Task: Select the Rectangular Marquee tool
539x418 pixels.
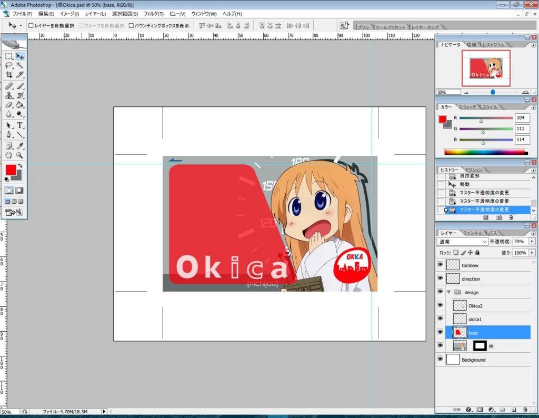Action: [9, 56]
